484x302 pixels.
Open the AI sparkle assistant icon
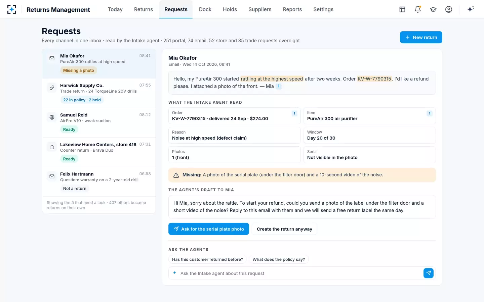tap(471, 9)
